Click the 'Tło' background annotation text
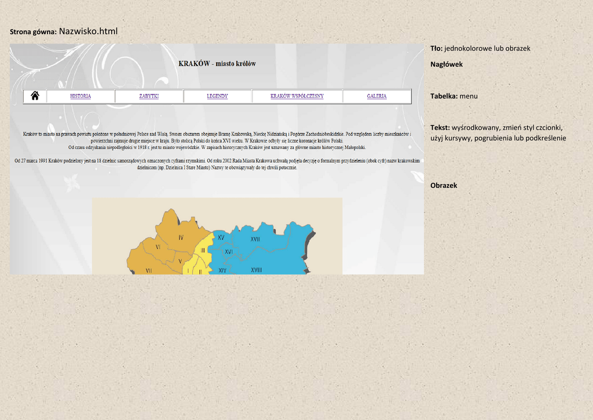593x420 pixels. coord(480,49)
